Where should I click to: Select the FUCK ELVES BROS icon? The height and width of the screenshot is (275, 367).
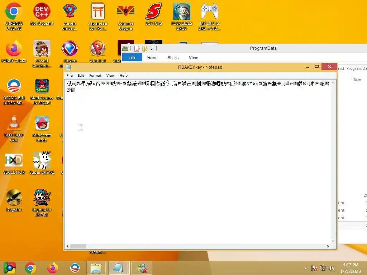click(x=182, y=16)
